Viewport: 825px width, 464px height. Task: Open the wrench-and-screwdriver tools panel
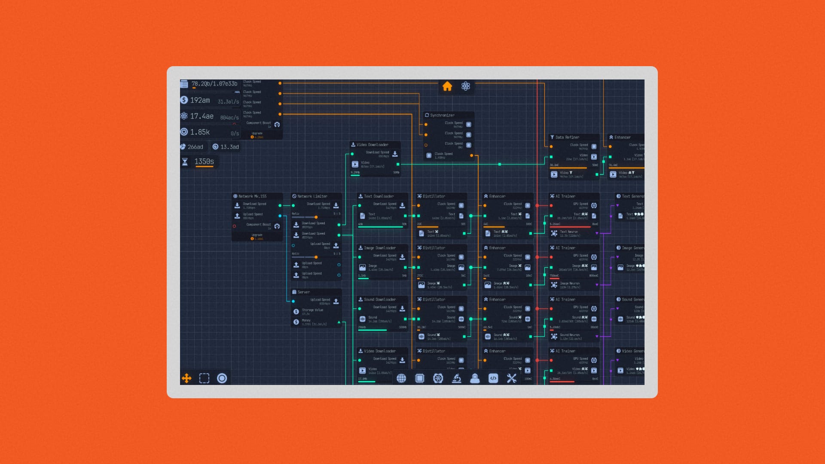click(x=511, y=379)
